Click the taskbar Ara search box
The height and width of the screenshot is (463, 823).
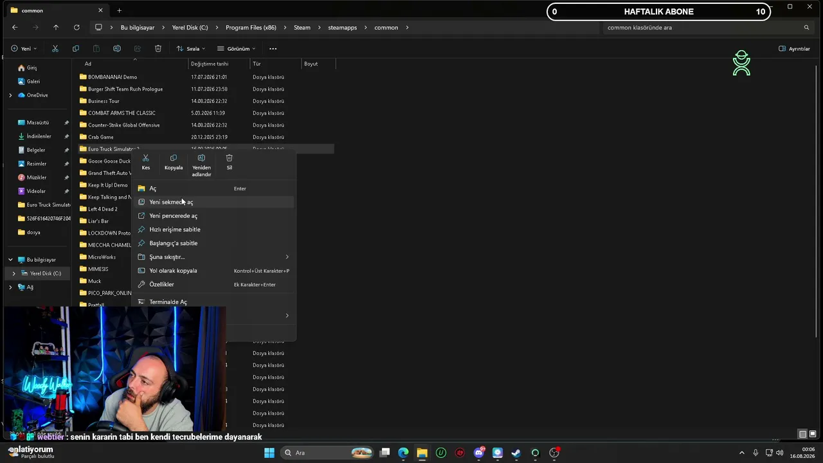328,453
